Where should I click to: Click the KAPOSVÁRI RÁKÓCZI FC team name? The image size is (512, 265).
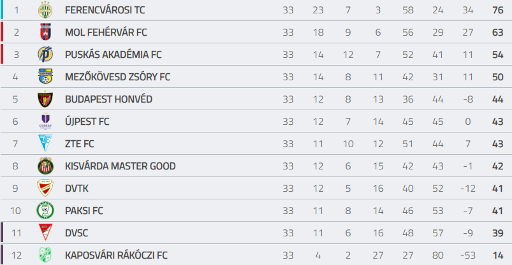click(116, 255)
